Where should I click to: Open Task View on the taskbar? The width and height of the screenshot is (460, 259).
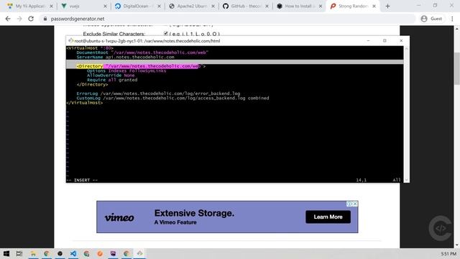click(19, 253)
